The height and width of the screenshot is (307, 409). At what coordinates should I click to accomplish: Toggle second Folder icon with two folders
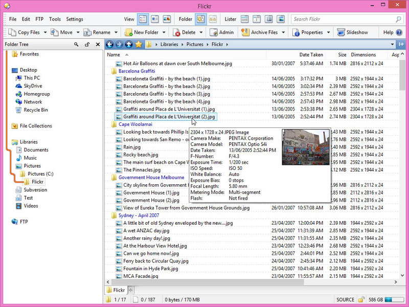(213, 19)
